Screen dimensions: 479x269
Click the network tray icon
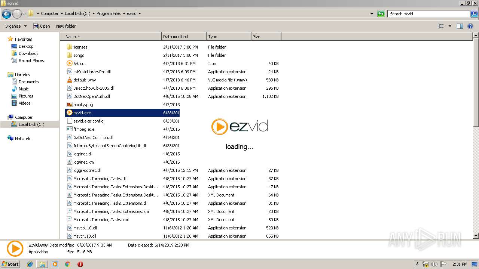click(425, 264)
